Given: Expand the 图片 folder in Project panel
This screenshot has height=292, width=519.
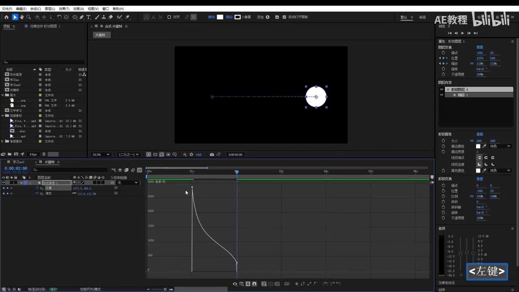Looking at the screenshot, I should 2,95.
